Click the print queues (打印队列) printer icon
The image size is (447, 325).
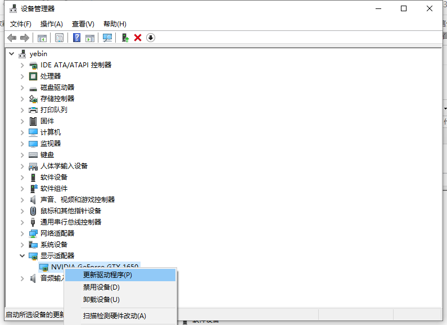(x=33, y=110)
